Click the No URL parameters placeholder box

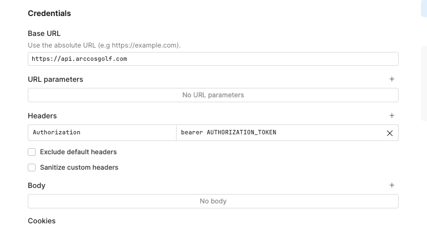(213, 95)
